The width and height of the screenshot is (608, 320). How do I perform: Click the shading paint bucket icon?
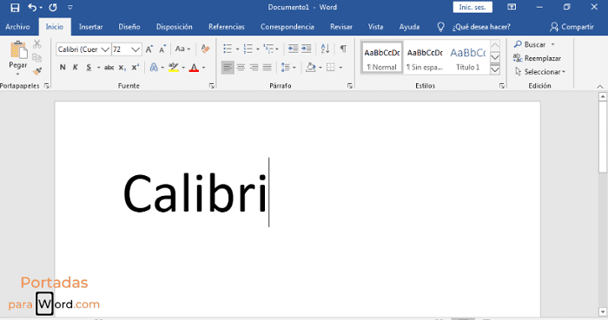(310, 68)
